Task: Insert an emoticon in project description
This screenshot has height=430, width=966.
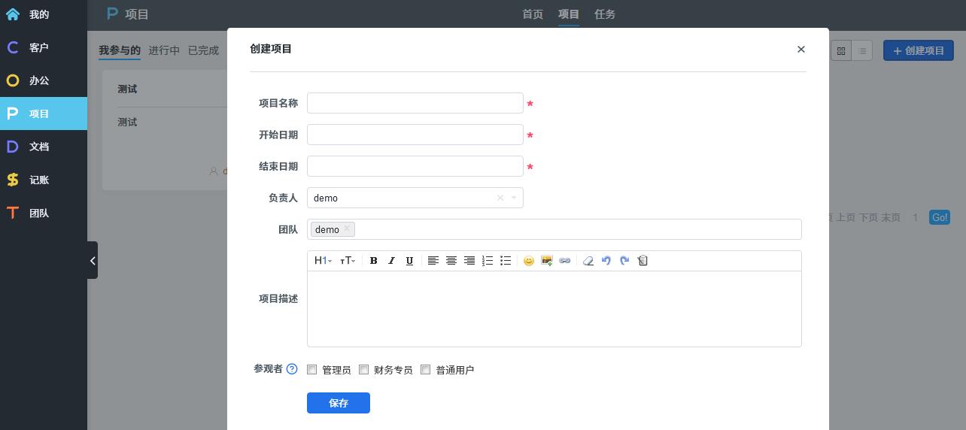Action: [x=529, y=261]
